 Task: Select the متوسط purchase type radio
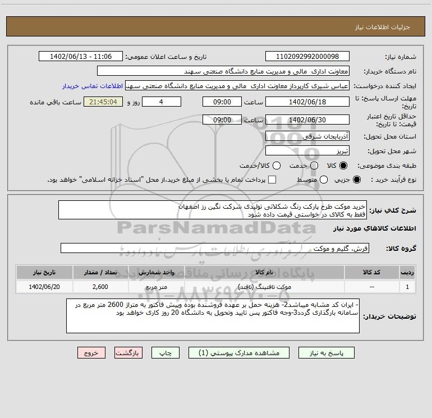(x=324, y=180)
